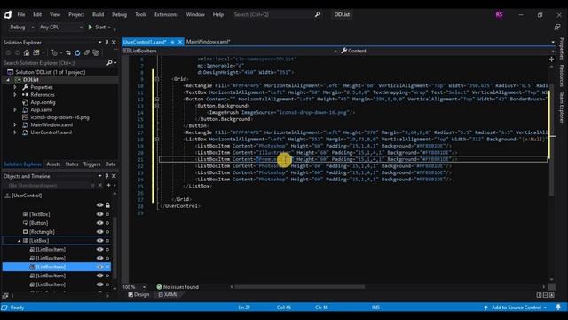568x320 pixels.
Task: Toggle visibility eye for TextBox element
Action: 99,214
